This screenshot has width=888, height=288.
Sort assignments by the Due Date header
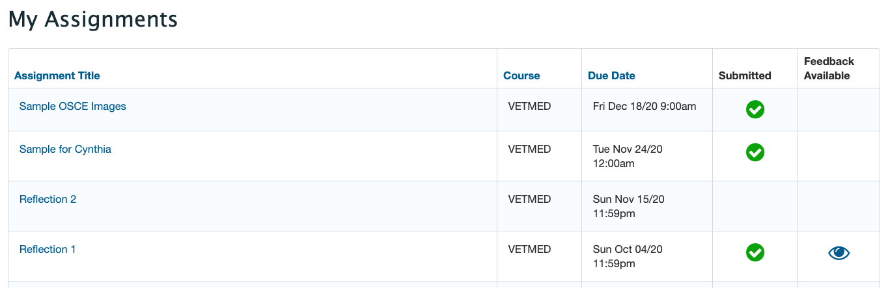point(611,75)
